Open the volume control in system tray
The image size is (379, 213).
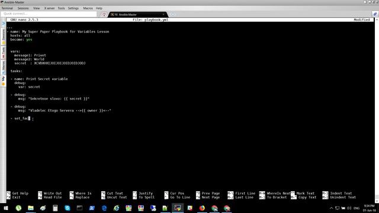click(349, 208)
